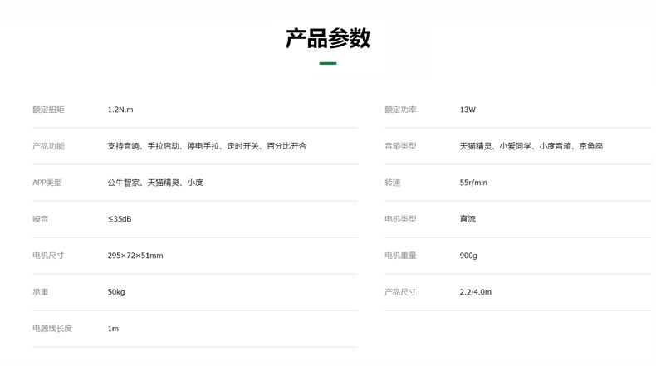The image size is (656, 366).
Task: Click the 2.2-4.0m product size value
Action: (476, 292)
